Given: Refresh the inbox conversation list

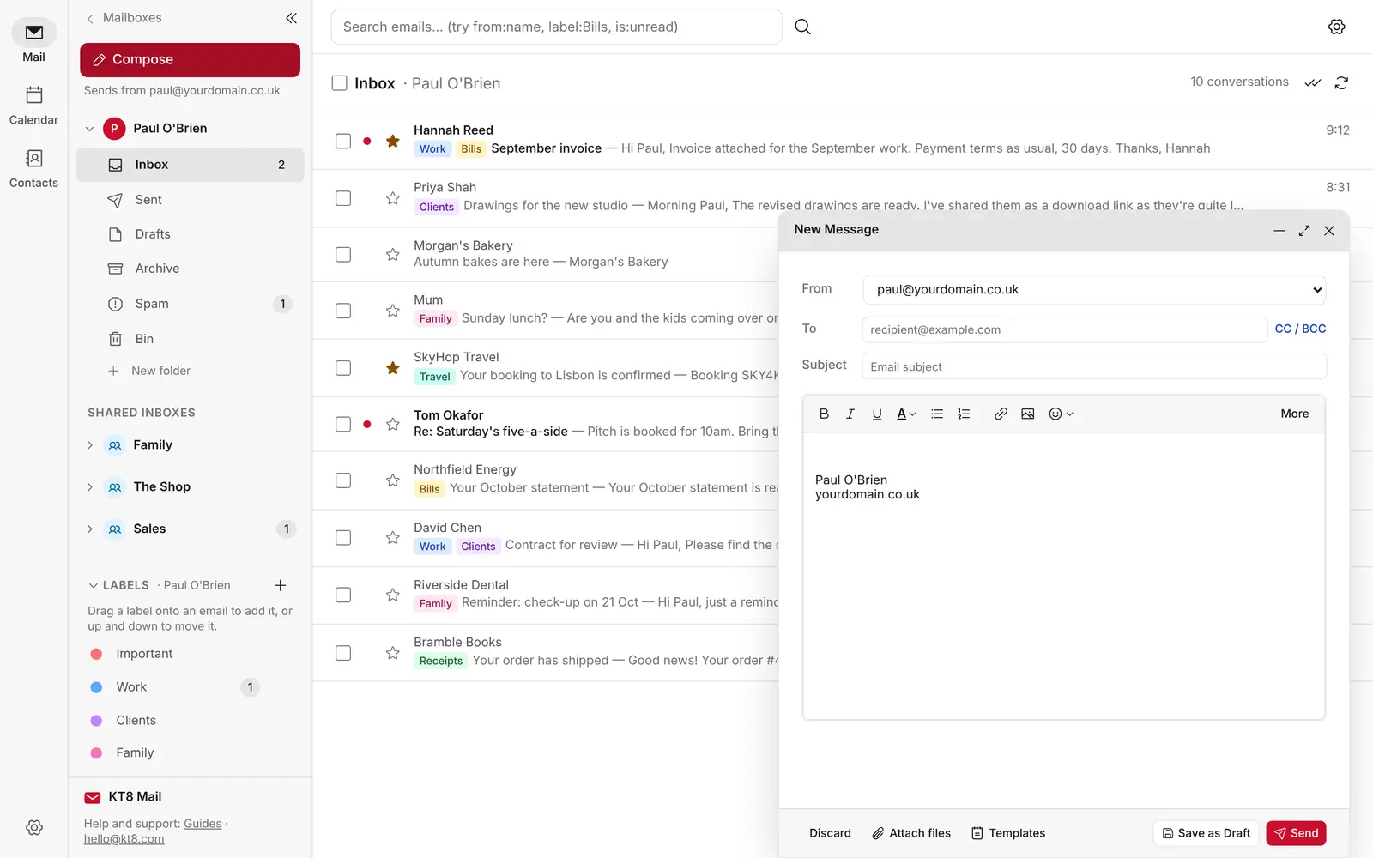Looking at the screenshot, I should click(x=1341, y=82).
